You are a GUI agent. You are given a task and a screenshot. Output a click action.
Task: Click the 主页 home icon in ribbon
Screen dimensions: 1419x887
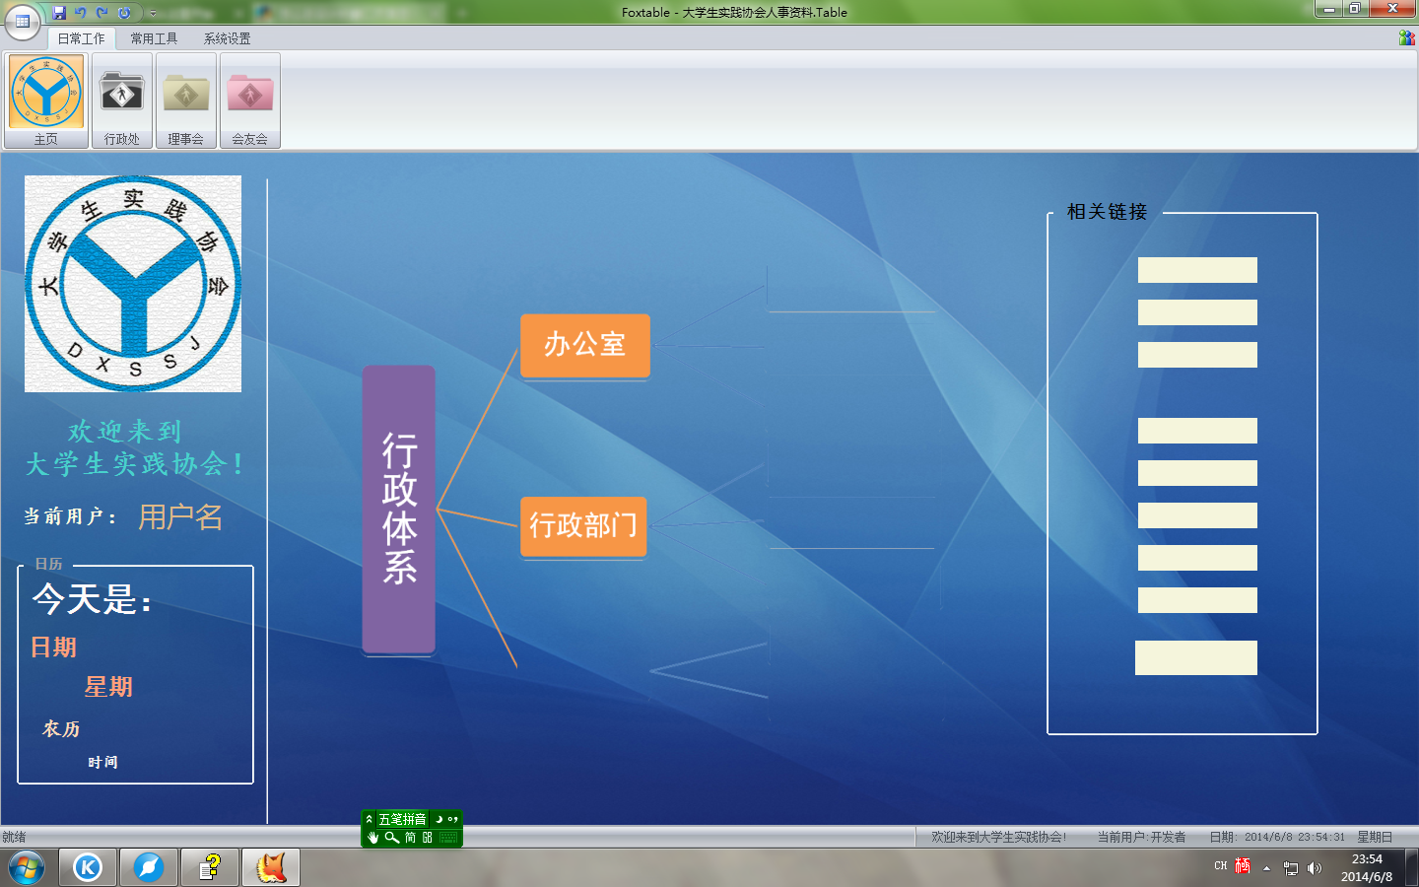click(46, 101)
